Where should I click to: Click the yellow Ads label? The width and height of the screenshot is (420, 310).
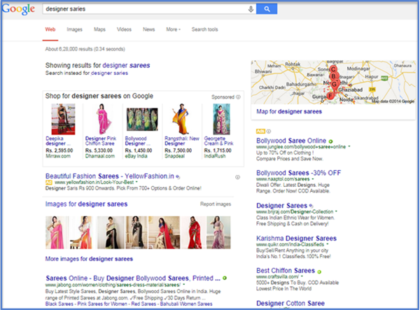260,131
